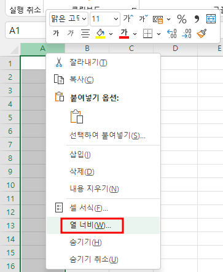Click the cell format (셀 서식) icon
The image size is (223, 272).
[x=59, y=208]
